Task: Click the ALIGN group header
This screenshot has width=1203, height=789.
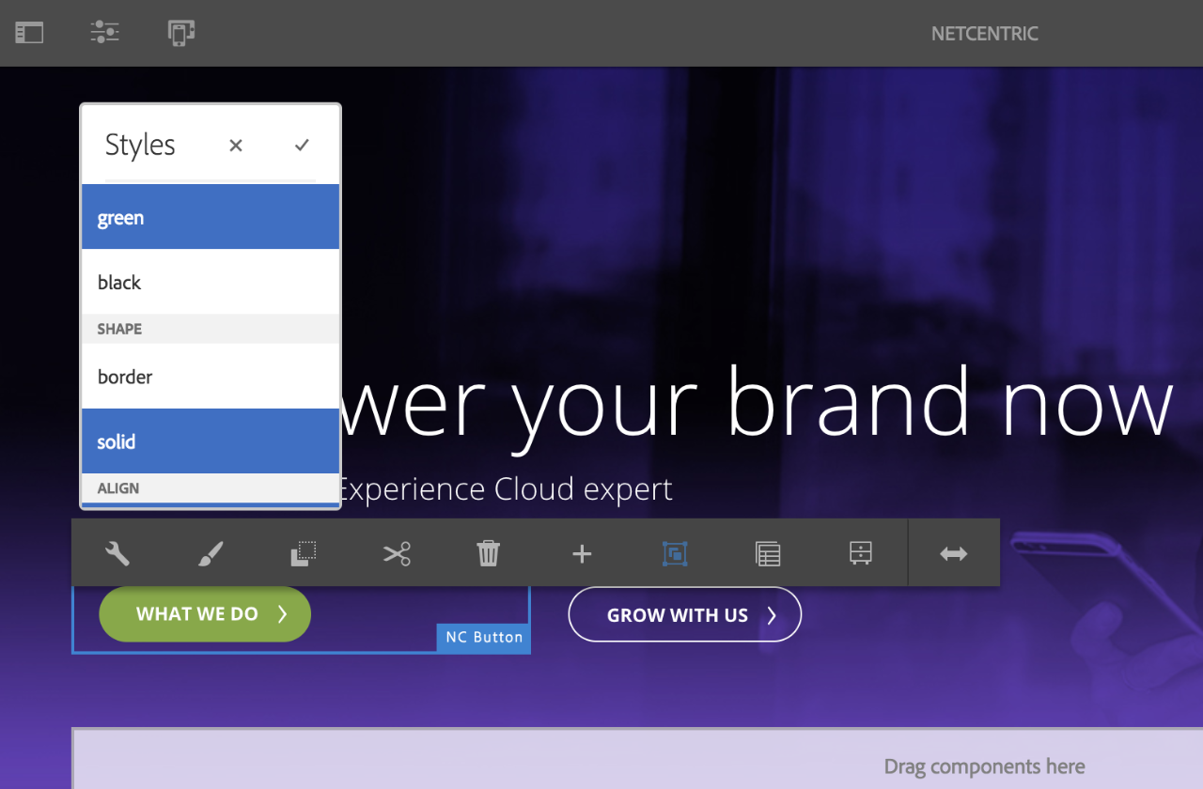Action: pos(211,488)
